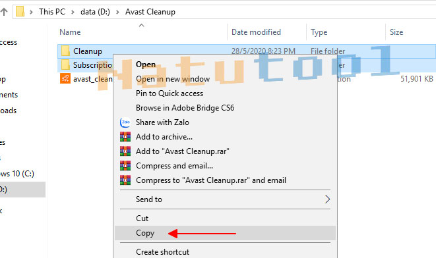Click WinRAR icon beside Compress to rar and email
The image size is (436, 258).
[x=125, y=180]
